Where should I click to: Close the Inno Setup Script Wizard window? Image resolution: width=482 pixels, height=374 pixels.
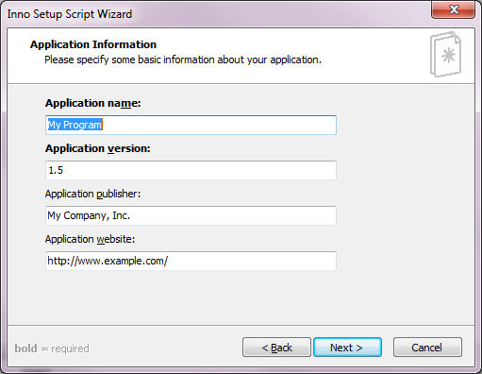click(453, 9)
